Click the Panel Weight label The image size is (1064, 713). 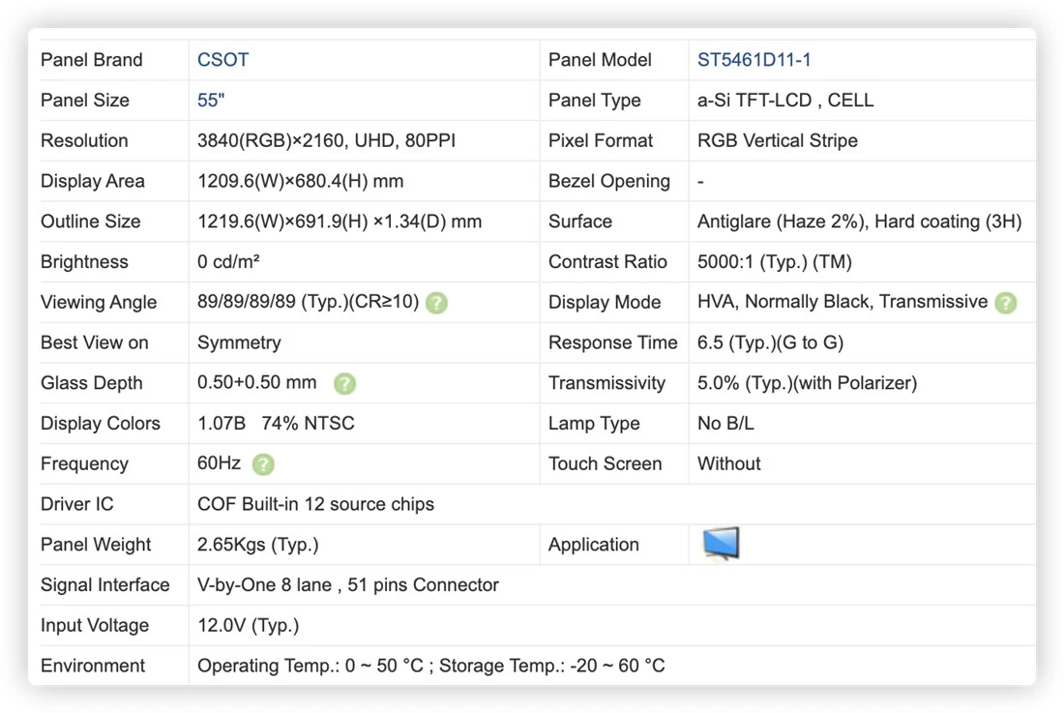point(96,545)
